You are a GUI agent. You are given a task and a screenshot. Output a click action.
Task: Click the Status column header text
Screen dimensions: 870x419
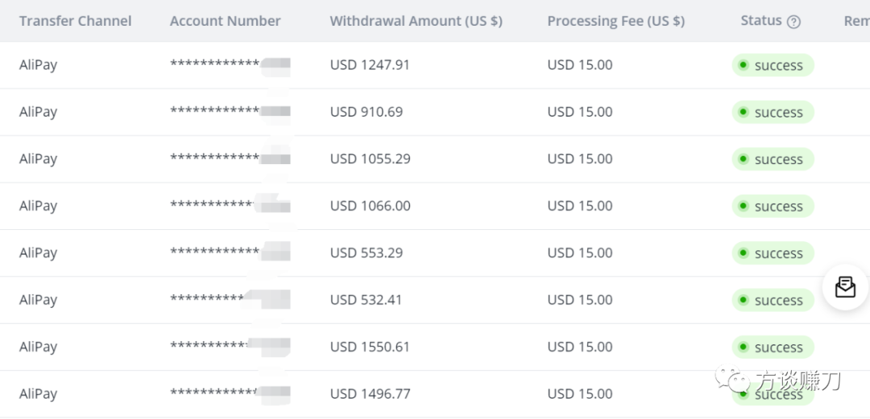[760, 21]
